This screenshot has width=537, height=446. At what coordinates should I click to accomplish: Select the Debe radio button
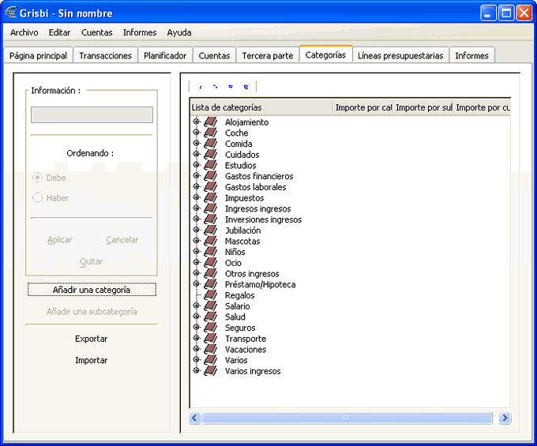tap(37, 178)
